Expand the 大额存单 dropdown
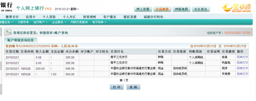The width and height of the screenshot is (256, 101). (24, 22)
